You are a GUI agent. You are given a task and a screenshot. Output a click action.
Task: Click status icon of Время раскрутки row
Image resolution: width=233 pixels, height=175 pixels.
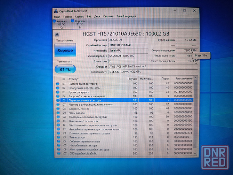58,92
